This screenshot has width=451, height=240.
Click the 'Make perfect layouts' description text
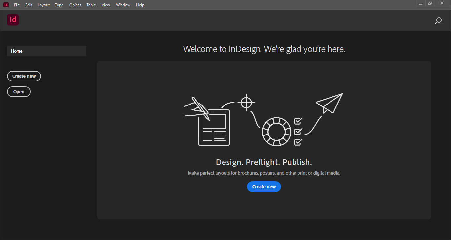click(264, 173)
